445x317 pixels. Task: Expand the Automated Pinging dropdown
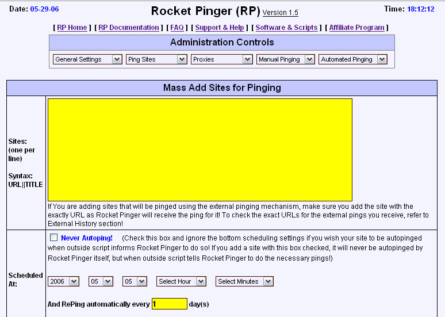pyautogui.click(x=353, y=59)
